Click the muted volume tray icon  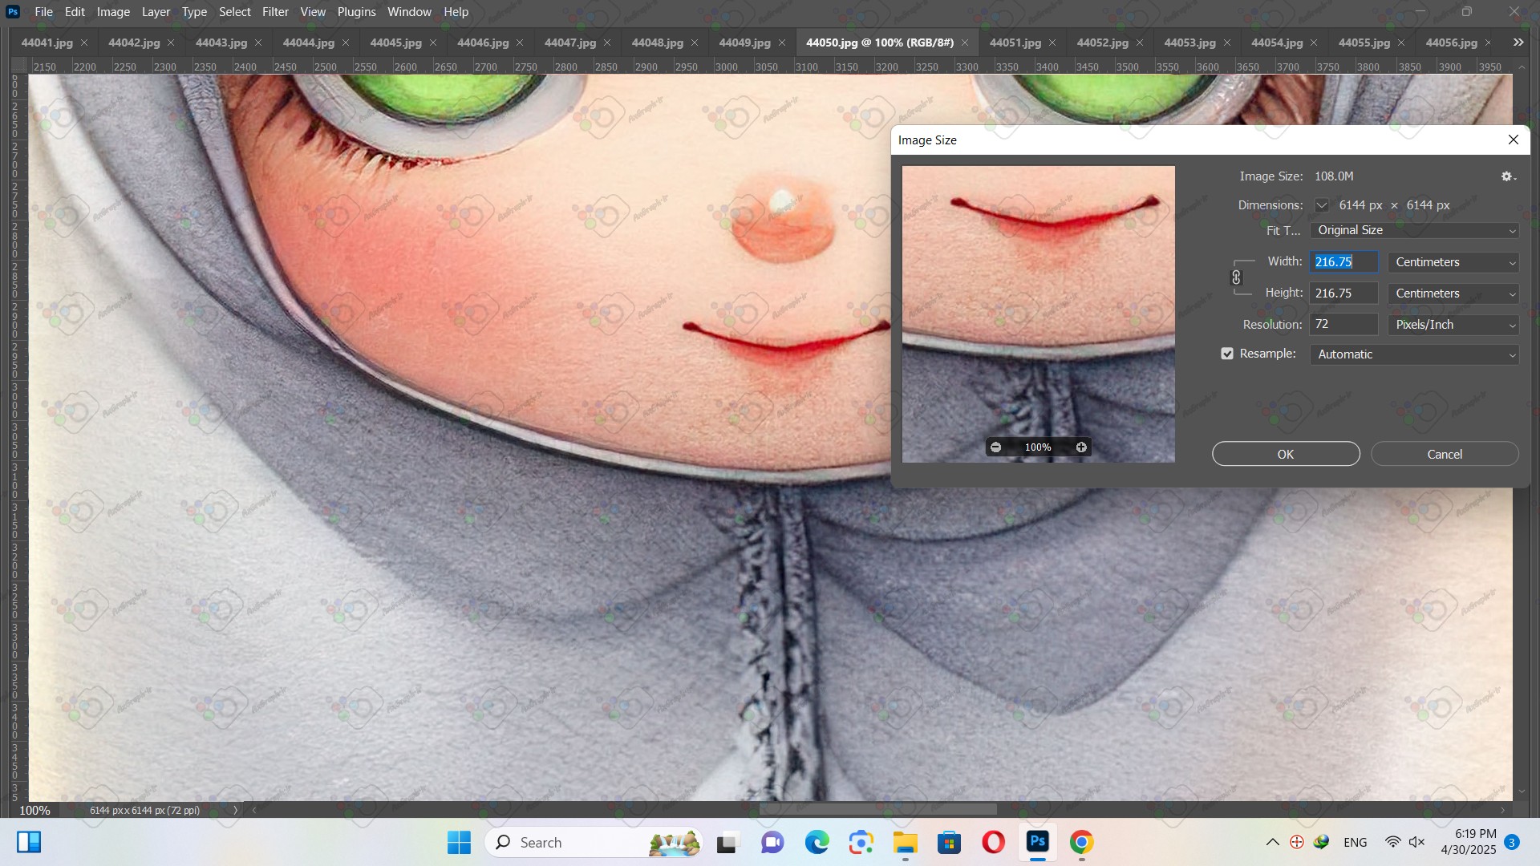click(1417, 842)
